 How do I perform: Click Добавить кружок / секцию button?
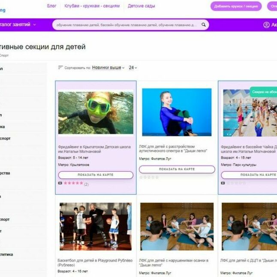click(x=236, y=6)
